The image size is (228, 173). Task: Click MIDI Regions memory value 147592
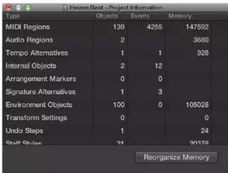tap(197, 27)
